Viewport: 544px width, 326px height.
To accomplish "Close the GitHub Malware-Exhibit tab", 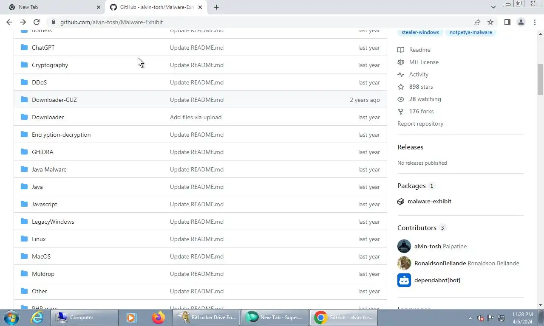I will [x=200, y=7].
